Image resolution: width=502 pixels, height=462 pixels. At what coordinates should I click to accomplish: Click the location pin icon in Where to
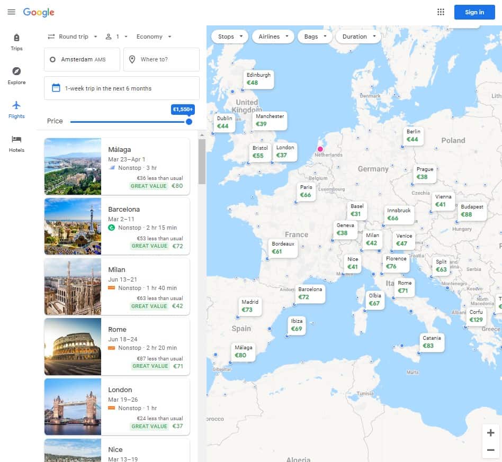coord(132,59)
